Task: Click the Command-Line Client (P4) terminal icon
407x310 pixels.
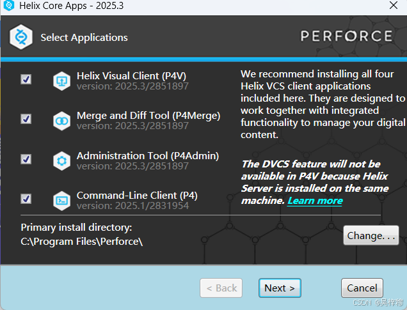Action: [62, 201]
